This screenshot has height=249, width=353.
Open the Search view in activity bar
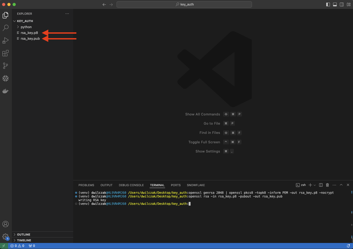click(x=6, y=28)
